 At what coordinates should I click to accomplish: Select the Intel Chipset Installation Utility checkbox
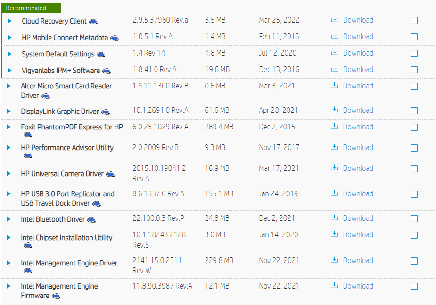[x=414, y=235]
